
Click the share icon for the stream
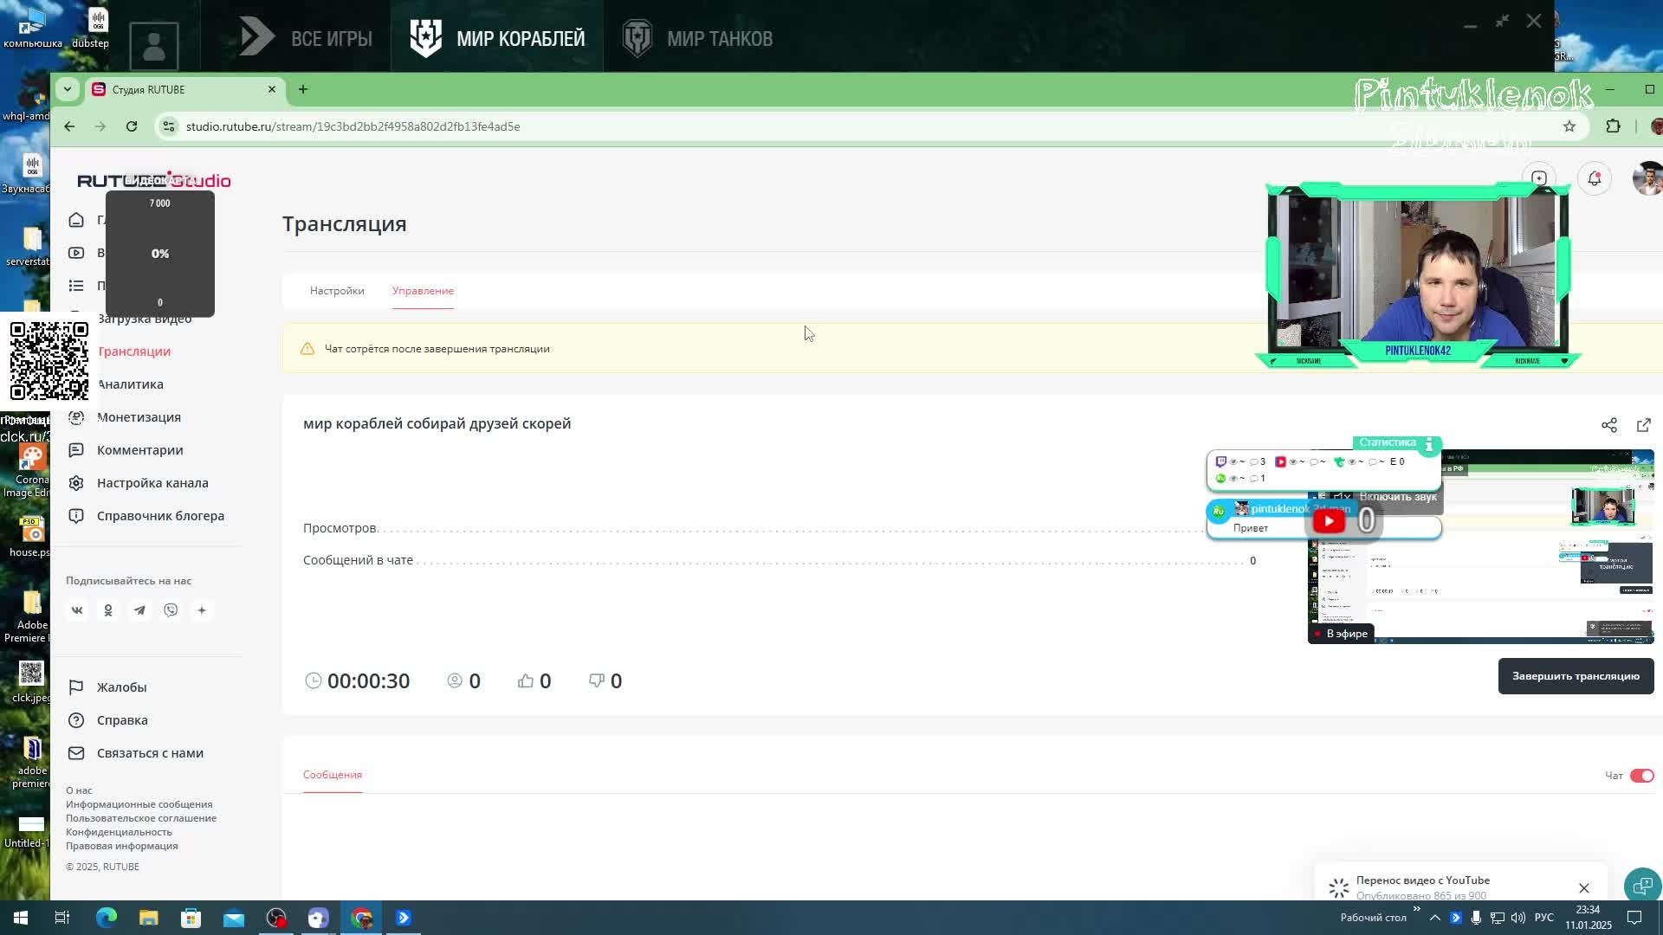[1608, 425]
